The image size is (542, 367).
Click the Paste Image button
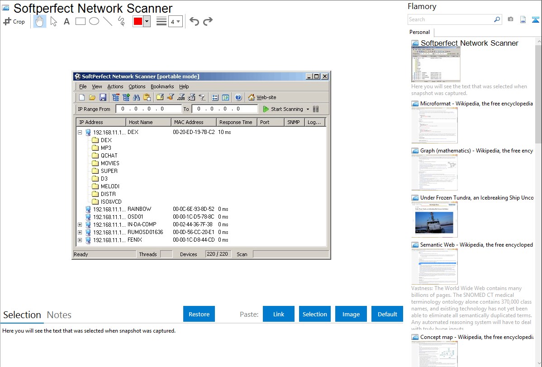click(351, 314)
